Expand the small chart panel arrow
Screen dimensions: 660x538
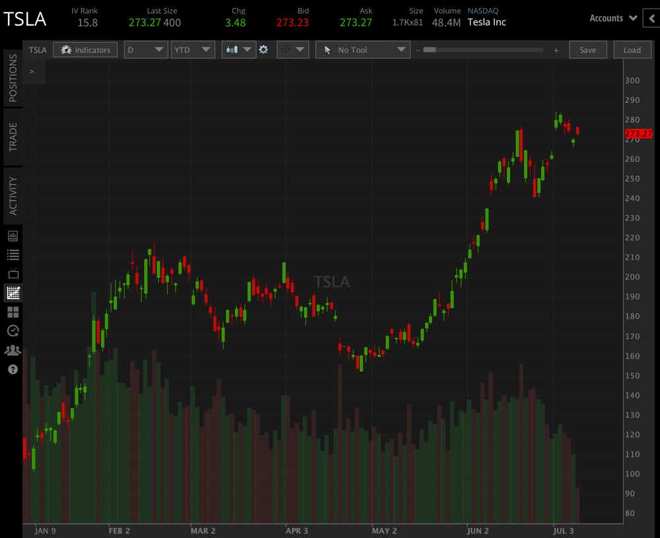[32, 71]
